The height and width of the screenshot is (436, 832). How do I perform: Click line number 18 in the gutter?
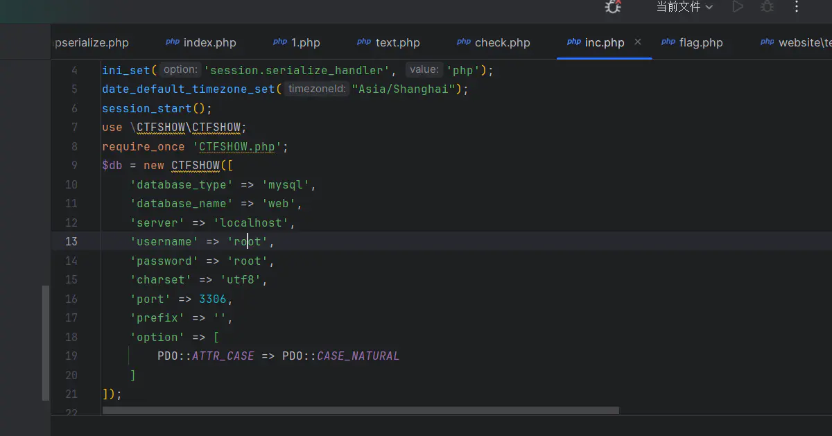(x=71, y=337)
